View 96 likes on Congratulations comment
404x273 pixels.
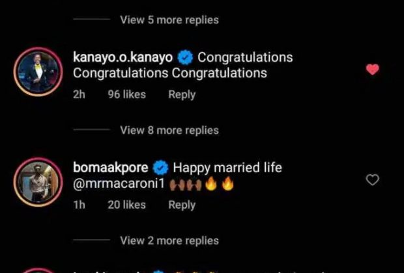pos(126,94)
